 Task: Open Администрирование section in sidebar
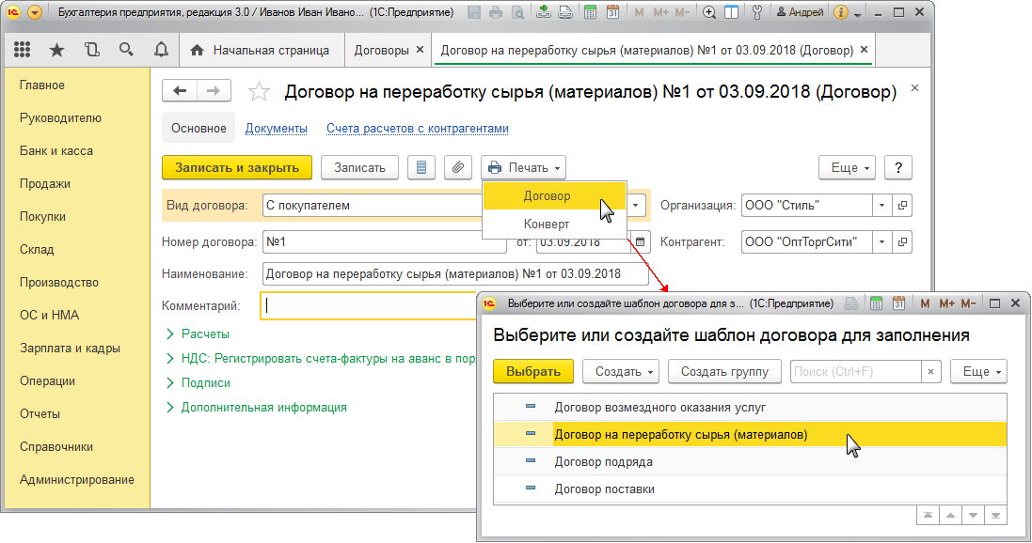[77, 479]
